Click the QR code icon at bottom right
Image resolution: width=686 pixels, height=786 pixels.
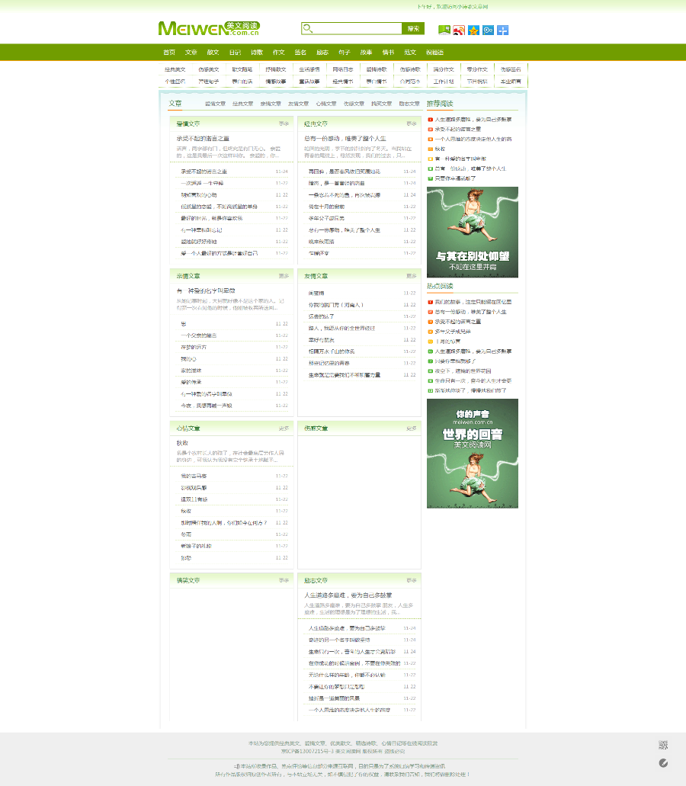tap(663, 745)
